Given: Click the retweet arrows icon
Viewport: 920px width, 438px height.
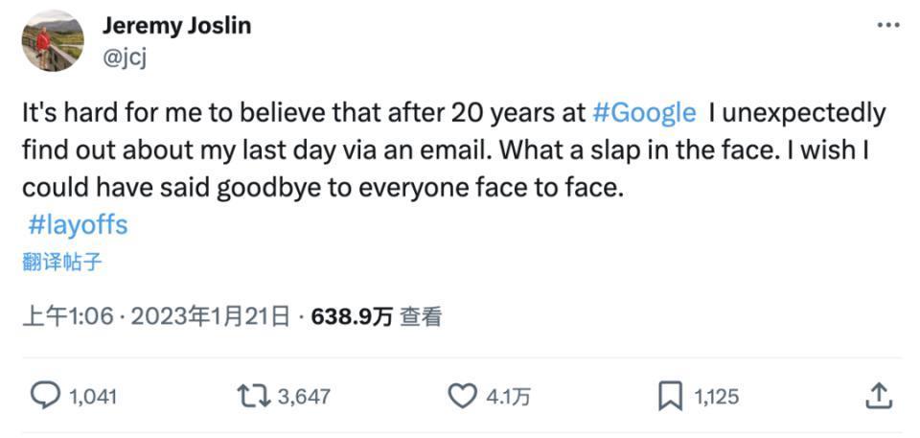Looking at the screenshot, I should pos(253,396).
